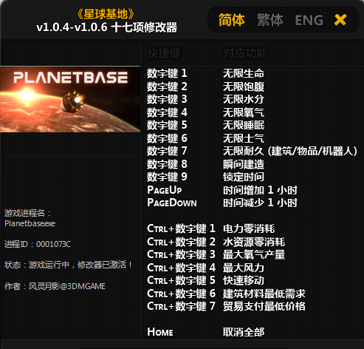Click the v1.0.4-v1.0.6 十七项修改器 subtitle
The height and width of the screenshot is (349, 364).
pos(106,27)
